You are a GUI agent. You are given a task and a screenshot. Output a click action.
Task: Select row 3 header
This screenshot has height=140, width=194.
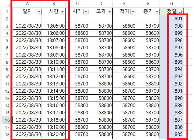[7, 26]
